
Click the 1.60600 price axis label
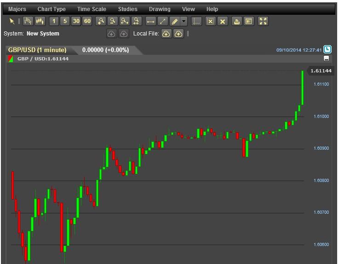[x=321, y=245]
